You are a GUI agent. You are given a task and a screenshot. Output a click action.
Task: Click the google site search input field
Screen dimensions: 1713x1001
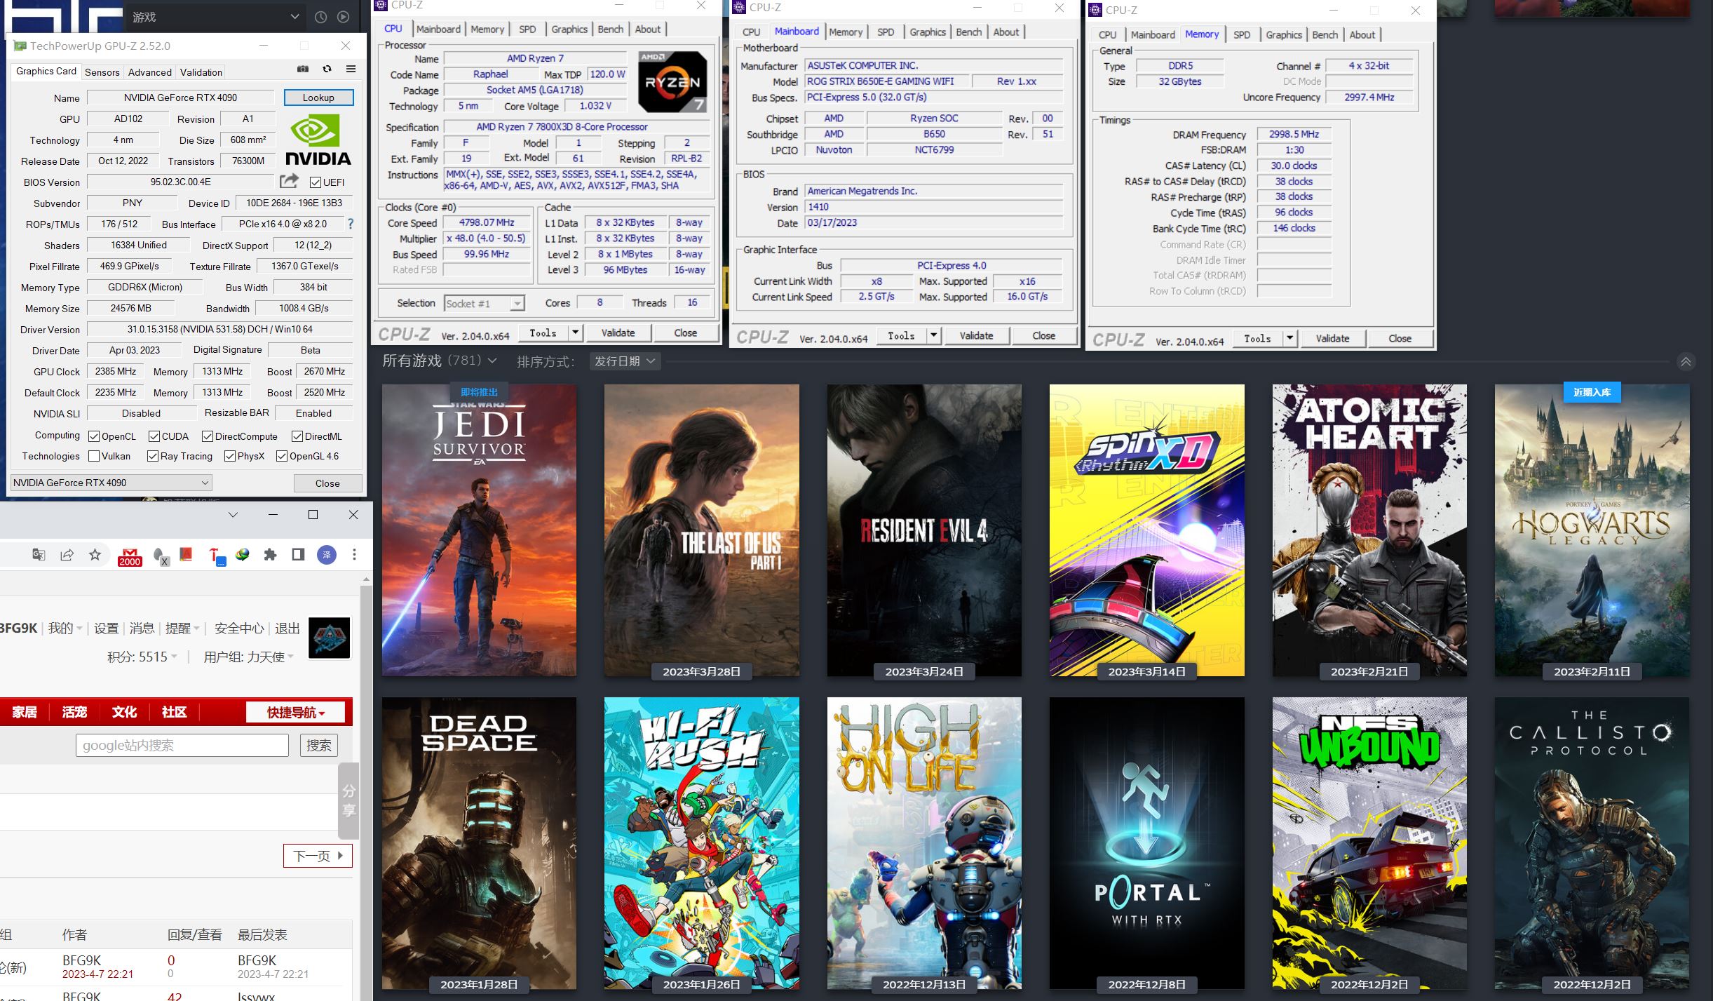[x=182, y=745]
